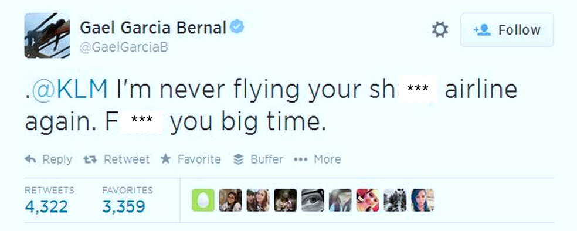Click the snowy scene avatar thumbnail
Screen dimensions: 577x231
tap(395, 201)
